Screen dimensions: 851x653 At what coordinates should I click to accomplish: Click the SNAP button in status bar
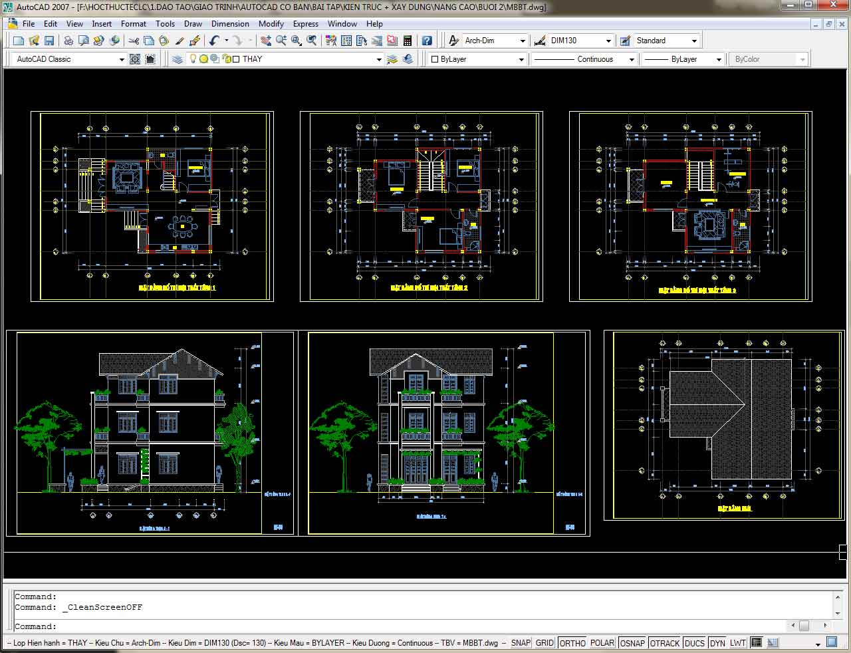click(521, 643)
